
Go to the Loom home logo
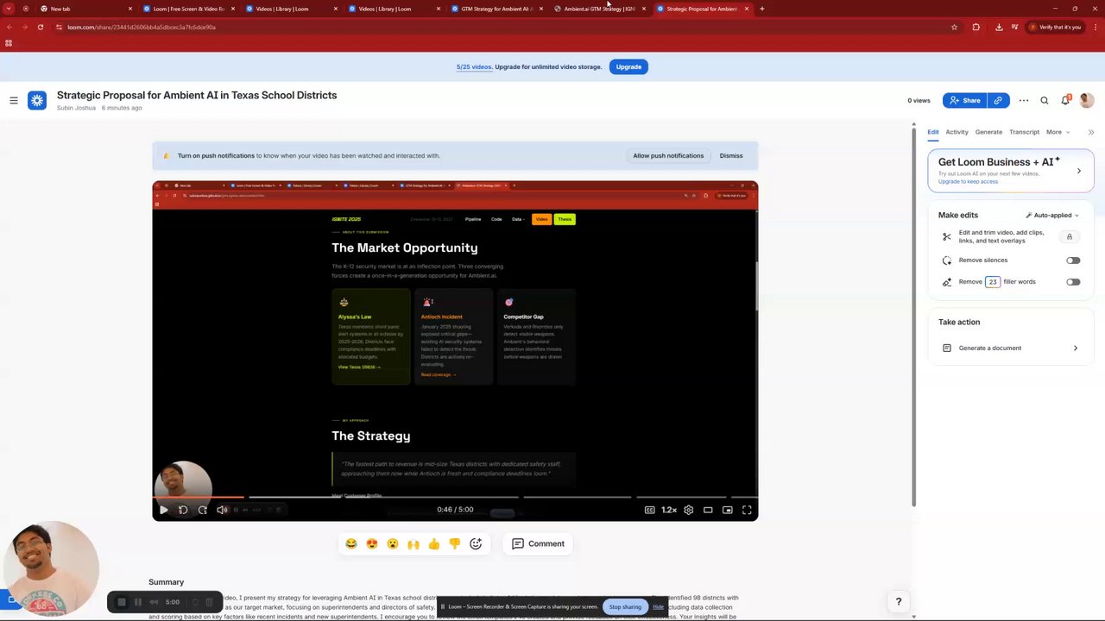37,101
